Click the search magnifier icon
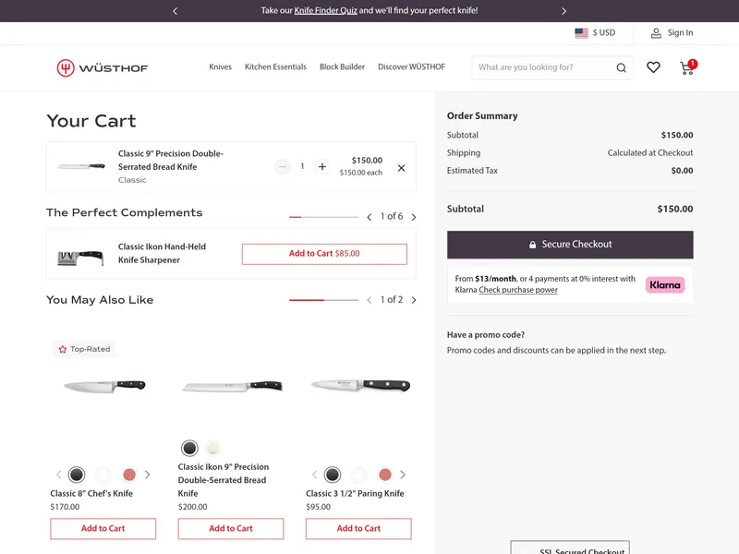Viewport: 739px width, 554px height. coord(621,67)
